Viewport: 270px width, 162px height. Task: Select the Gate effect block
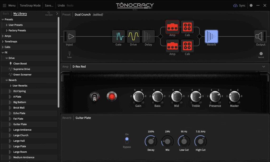click(118, 36)
